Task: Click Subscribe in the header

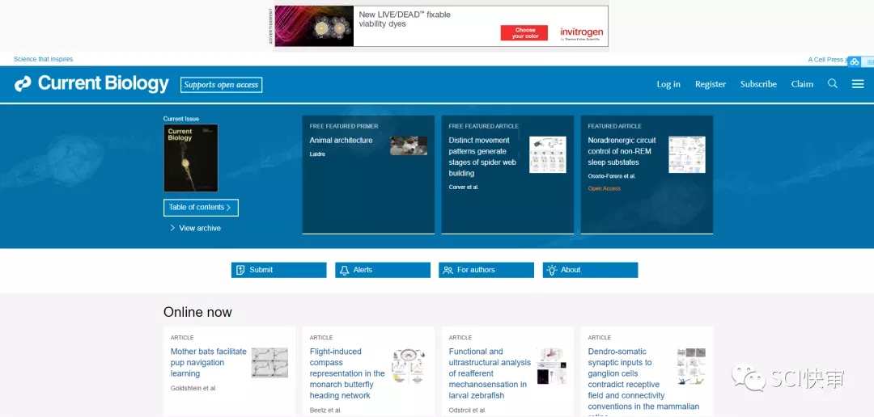Action: (758, 84)
